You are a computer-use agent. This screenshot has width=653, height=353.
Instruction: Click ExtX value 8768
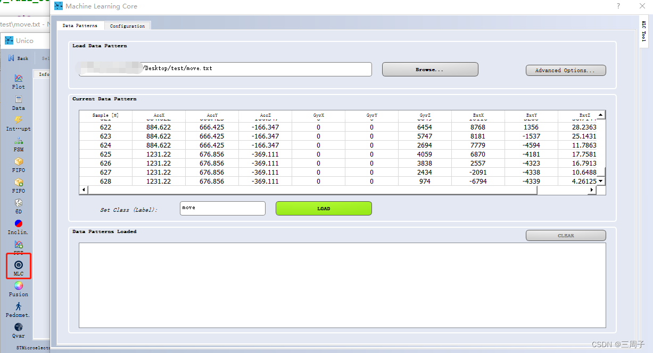pyautogui.click(x=478, y=127)
